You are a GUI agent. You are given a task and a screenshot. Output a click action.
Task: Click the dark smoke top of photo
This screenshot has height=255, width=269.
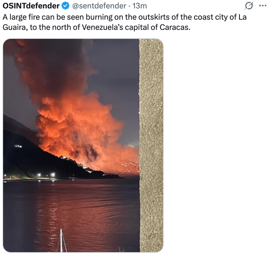click(x=53, y=58)
